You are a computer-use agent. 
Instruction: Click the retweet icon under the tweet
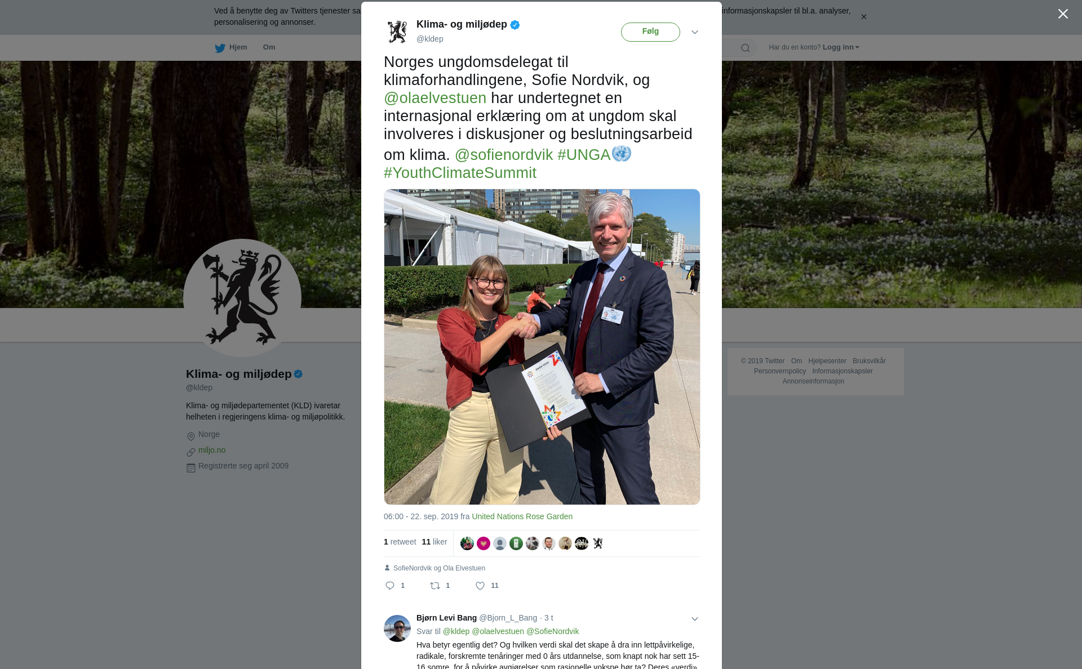coord(435,586)
